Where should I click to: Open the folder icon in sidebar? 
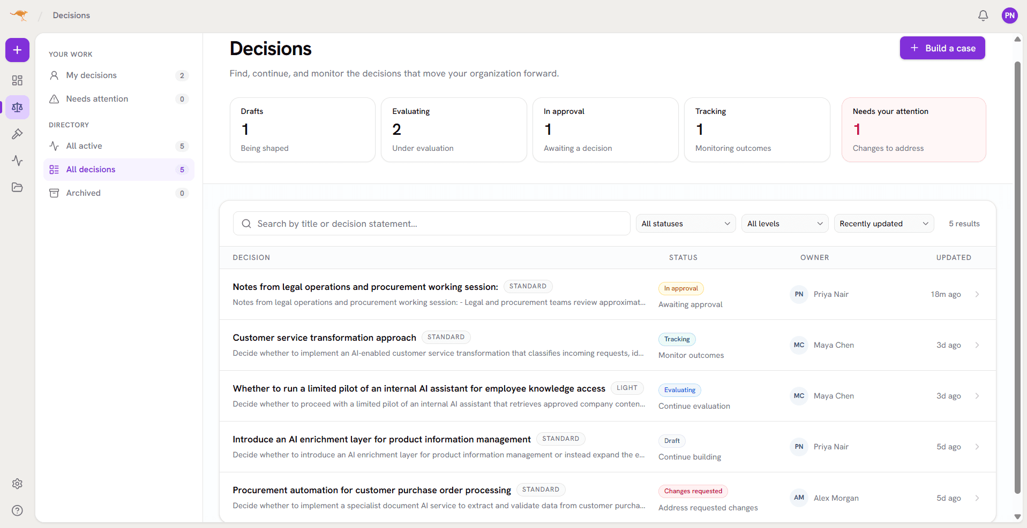[17, 187]
